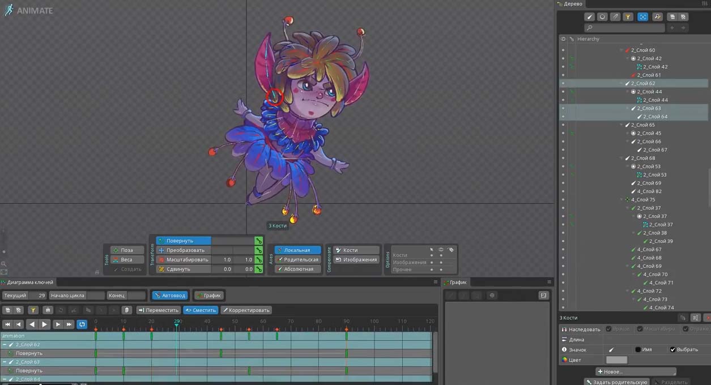The height and width of the screenshot is (385, 711).
Task: Click the green key icon beside Преобразовать
Action: click(x=258, y=250)
